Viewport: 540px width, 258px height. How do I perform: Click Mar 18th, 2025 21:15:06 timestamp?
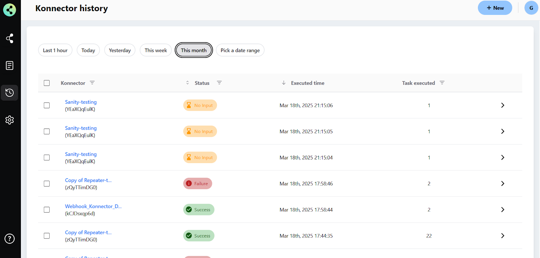click(306, 105)
